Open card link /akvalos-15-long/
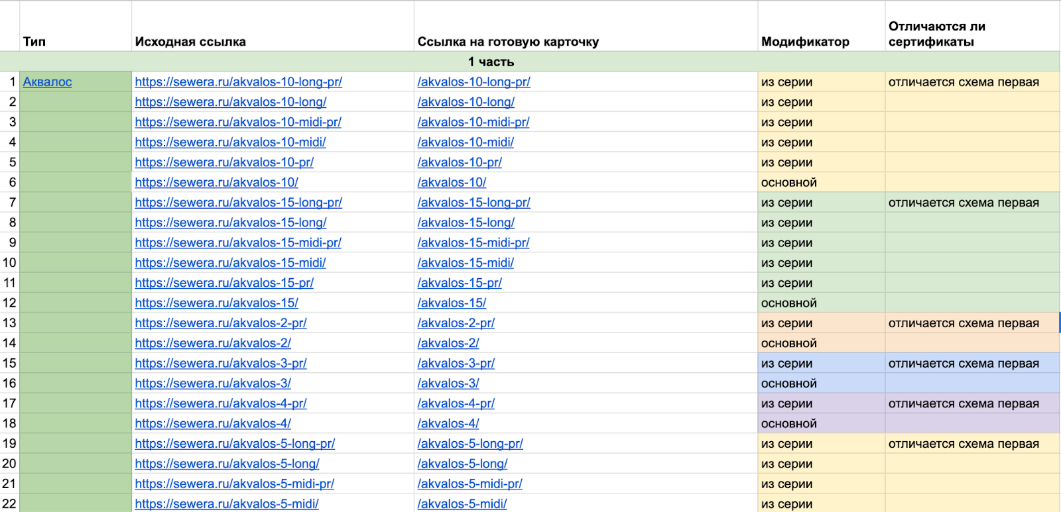 tap(466, 223)
